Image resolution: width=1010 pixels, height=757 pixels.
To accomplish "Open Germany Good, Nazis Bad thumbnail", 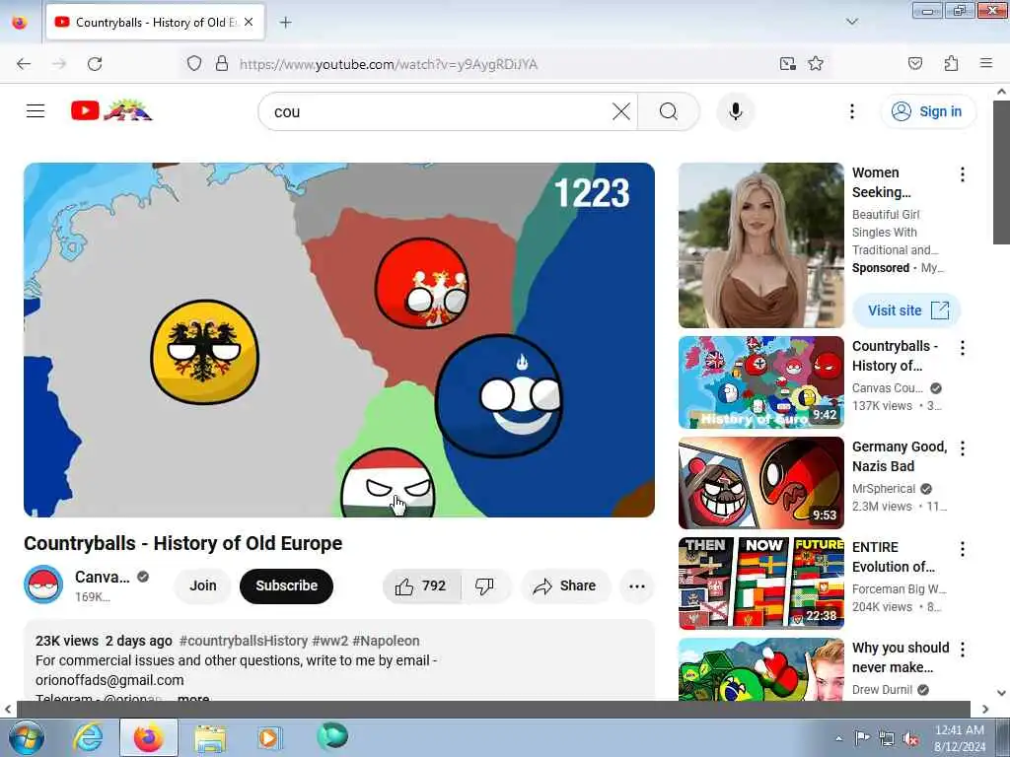I will click(x=760, y=483).
